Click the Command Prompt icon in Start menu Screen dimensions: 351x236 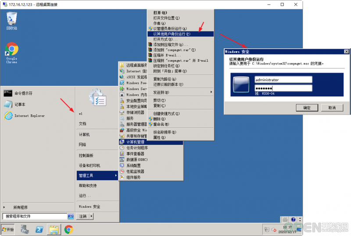(x=8, y=93)
